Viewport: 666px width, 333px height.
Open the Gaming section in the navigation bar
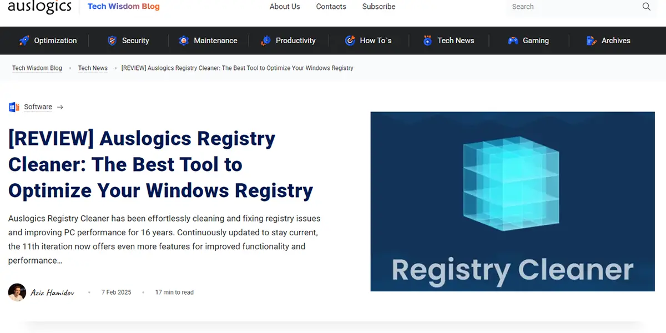pos(534,40)
